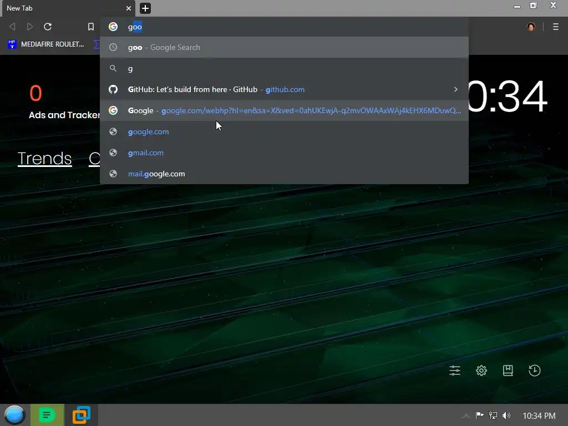Screen dimensions: 568x426
Task: Open the start menu orb
Action: [15, 415]
